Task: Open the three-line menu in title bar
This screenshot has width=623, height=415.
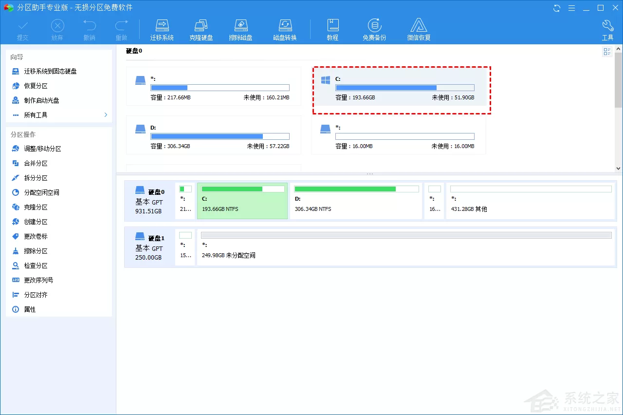Action: pyautogui.click(x=571, y=8)
